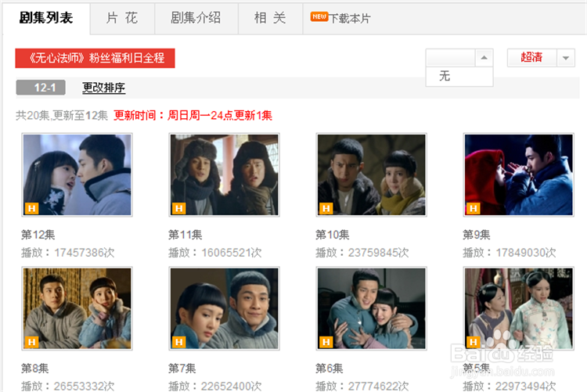Click the H badge on episode 9 thumbnail
587x392 pixels.
click(474, 208)
